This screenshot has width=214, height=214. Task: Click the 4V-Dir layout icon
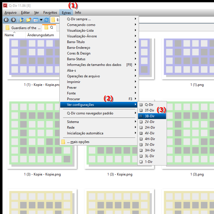(141, 133)
